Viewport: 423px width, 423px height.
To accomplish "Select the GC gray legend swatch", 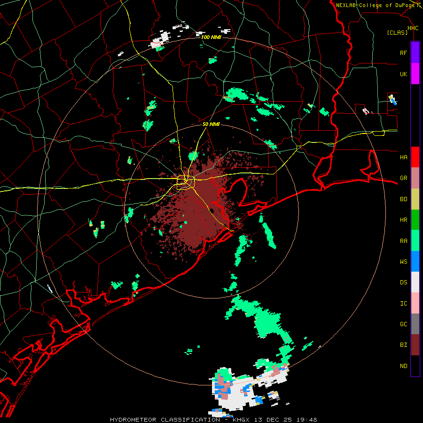I will click(415, 324).
